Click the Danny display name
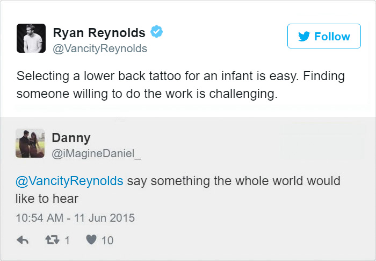The width and height of the screenshot is (376, 261). [71, 138]
